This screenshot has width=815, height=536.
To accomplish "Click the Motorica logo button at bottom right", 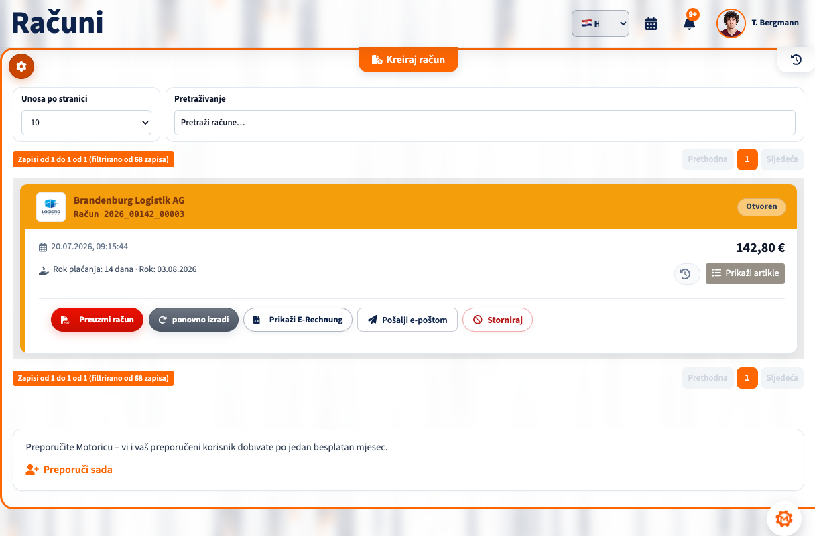I will [783, 519].
